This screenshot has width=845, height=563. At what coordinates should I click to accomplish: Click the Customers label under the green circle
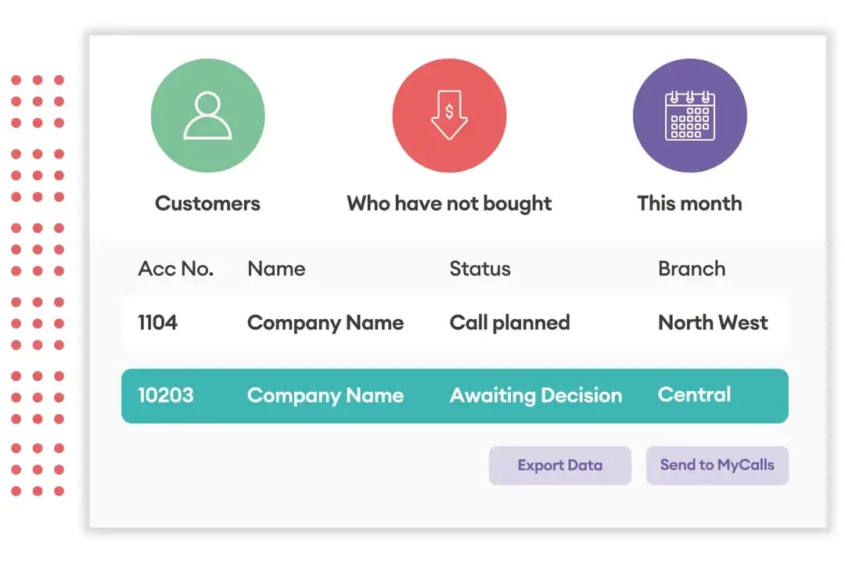click(208, 203)
